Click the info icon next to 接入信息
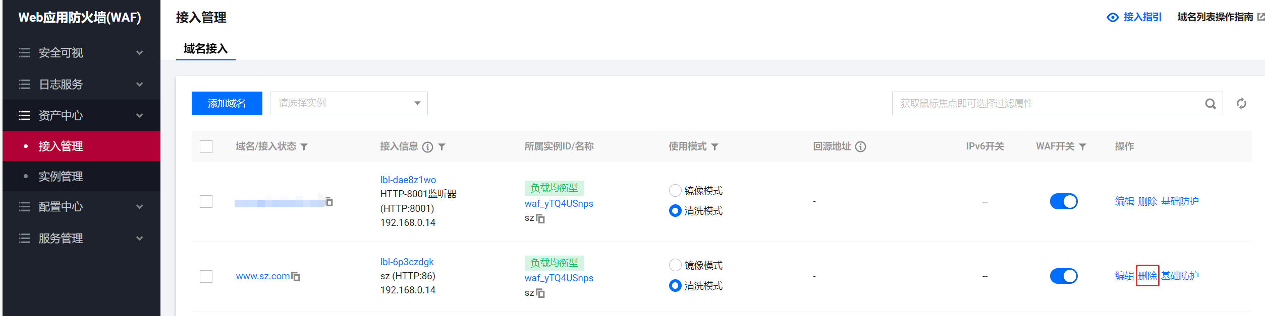1265x316 pixels. click(427, 147)
